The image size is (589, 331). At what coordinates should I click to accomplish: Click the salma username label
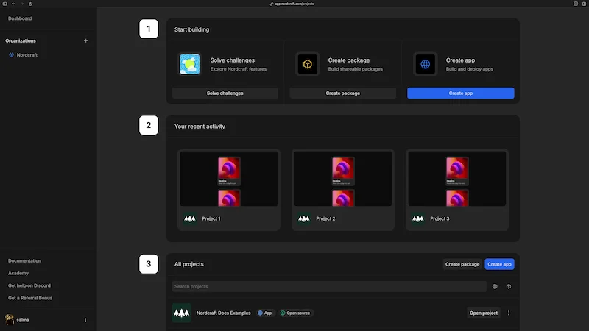(x=23, y=320)
